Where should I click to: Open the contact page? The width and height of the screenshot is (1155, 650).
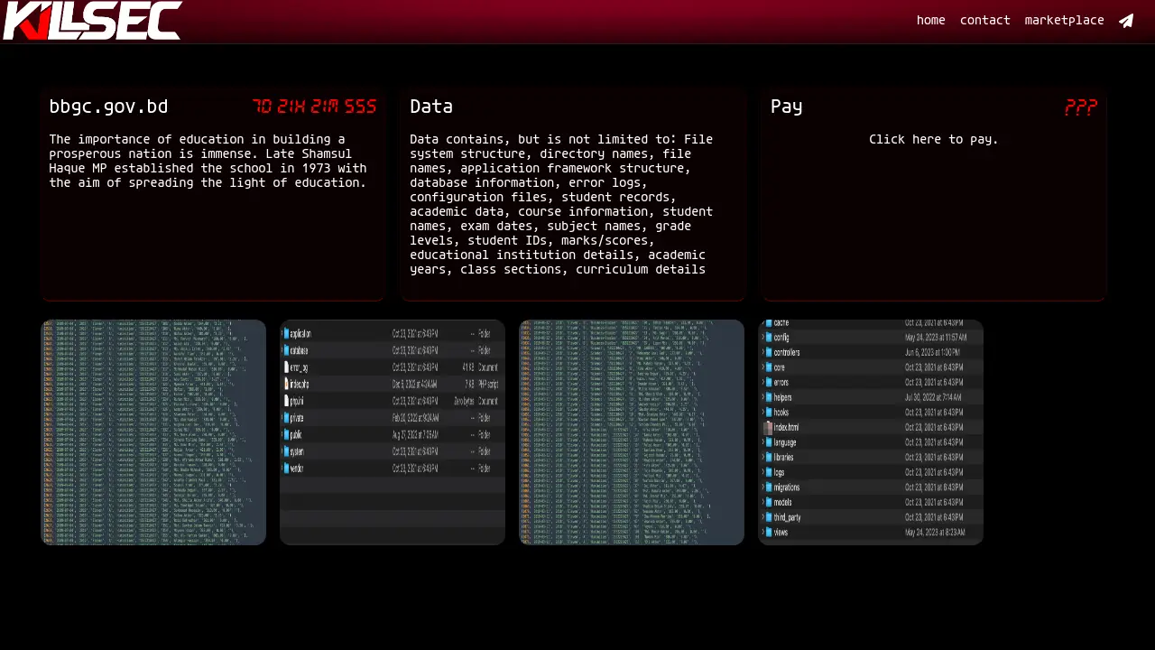[x=984, y=21]
